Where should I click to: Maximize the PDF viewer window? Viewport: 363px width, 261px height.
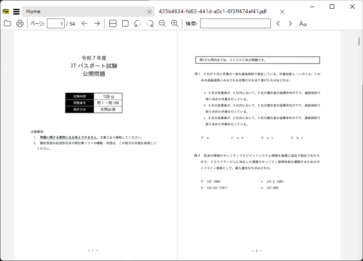pyautogui.click(x=332, y=7)
